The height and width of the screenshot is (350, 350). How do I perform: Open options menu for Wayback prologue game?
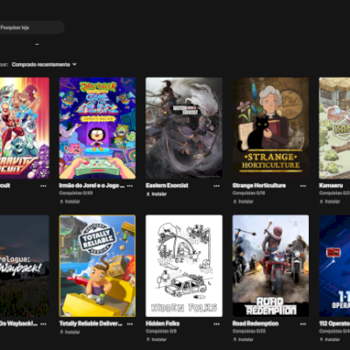click(44, 324)
